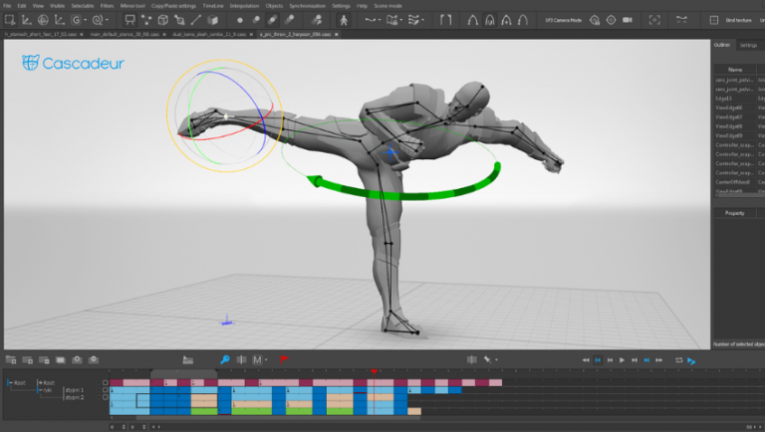This screenshot has height=432, width=765.
Task: Open the Interpolation menu
Action: pyautogui.click(x=244, y=6)
